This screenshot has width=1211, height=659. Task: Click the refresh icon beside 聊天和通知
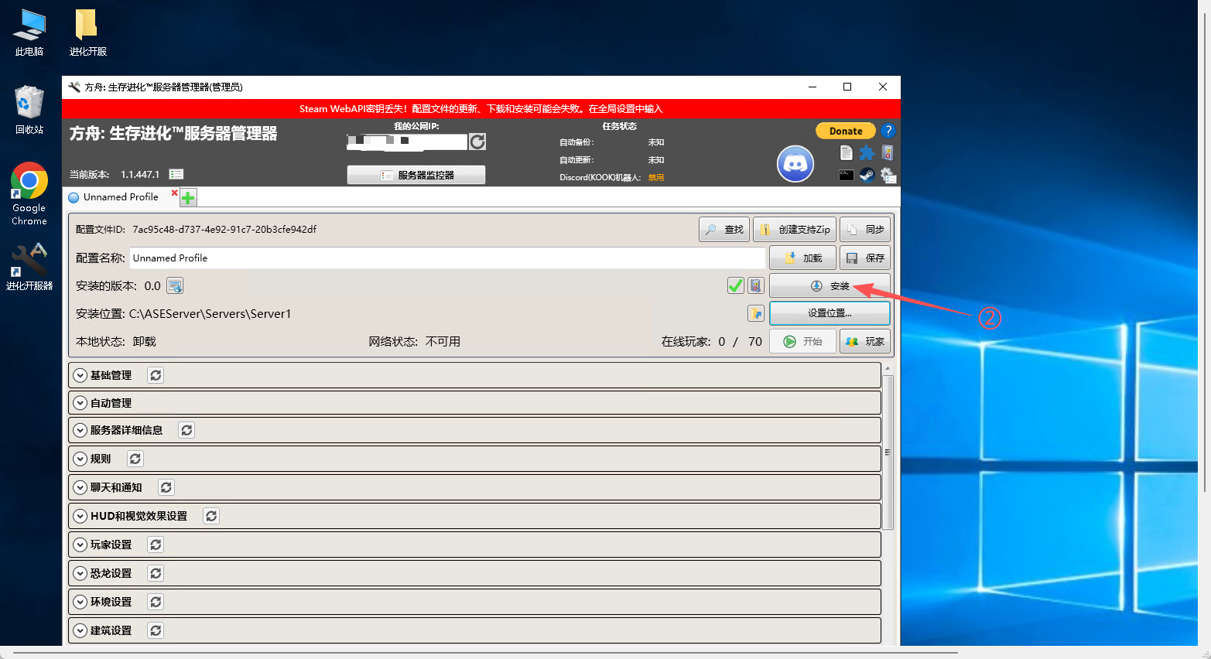[166, 487]
